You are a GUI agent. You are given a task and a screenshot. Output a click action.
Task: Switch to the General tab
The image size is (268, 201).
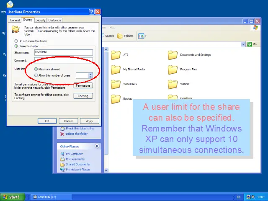point(15,20)
